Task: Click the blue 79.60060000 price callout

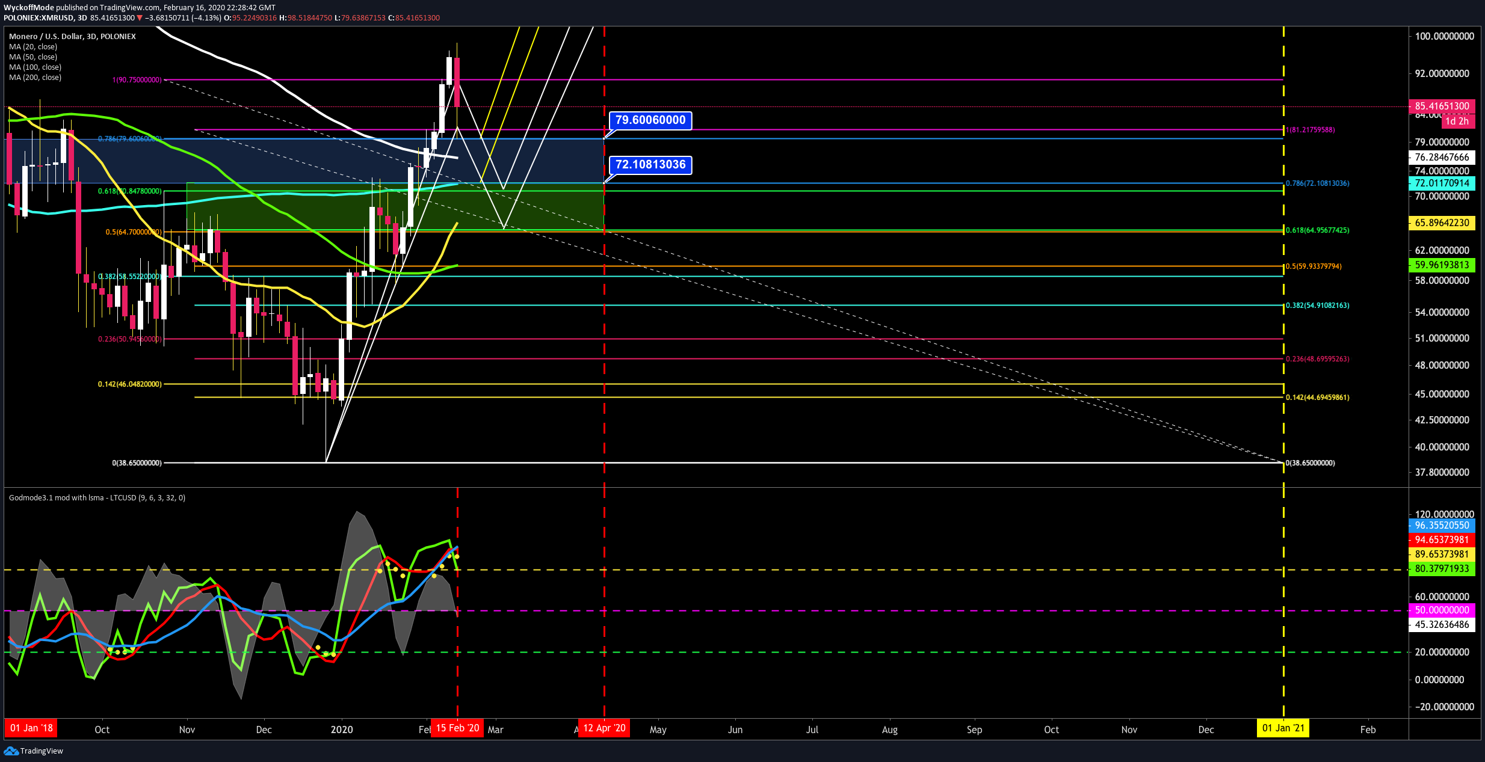Action: tap(650, 120)
